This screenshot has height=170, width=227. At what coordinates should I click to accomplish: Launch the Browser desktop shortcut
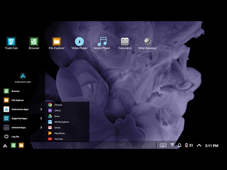pos(34,42)
